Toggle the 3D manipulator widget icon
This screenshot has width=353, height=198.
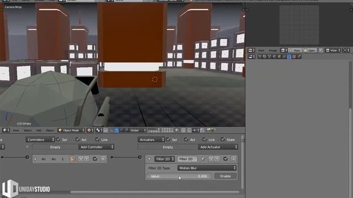tap(111, 130)
